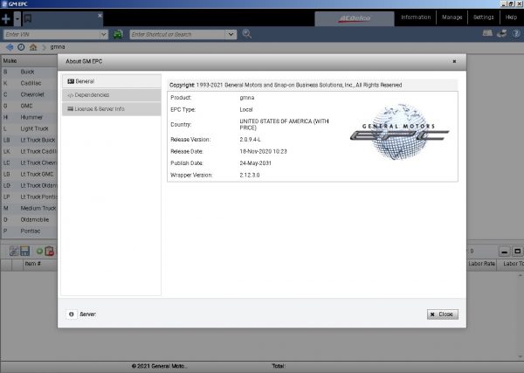Maximize the shopping list panel
The width and height of the screenshot is (524, 373).
517,251
